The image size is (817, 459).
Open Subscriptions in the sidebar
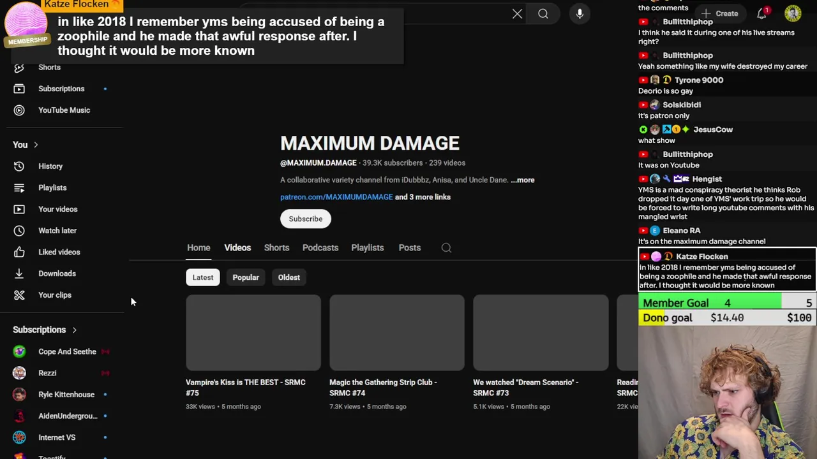(61, 89)
